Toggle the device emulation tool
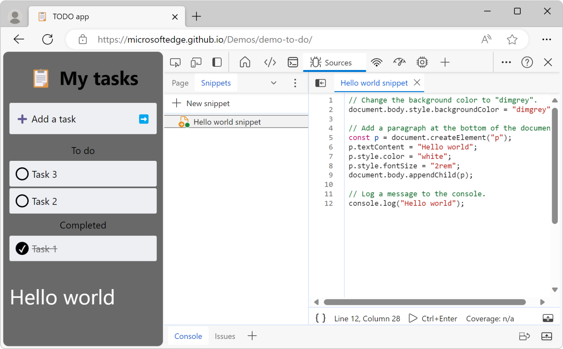 [x=196, y=62]
